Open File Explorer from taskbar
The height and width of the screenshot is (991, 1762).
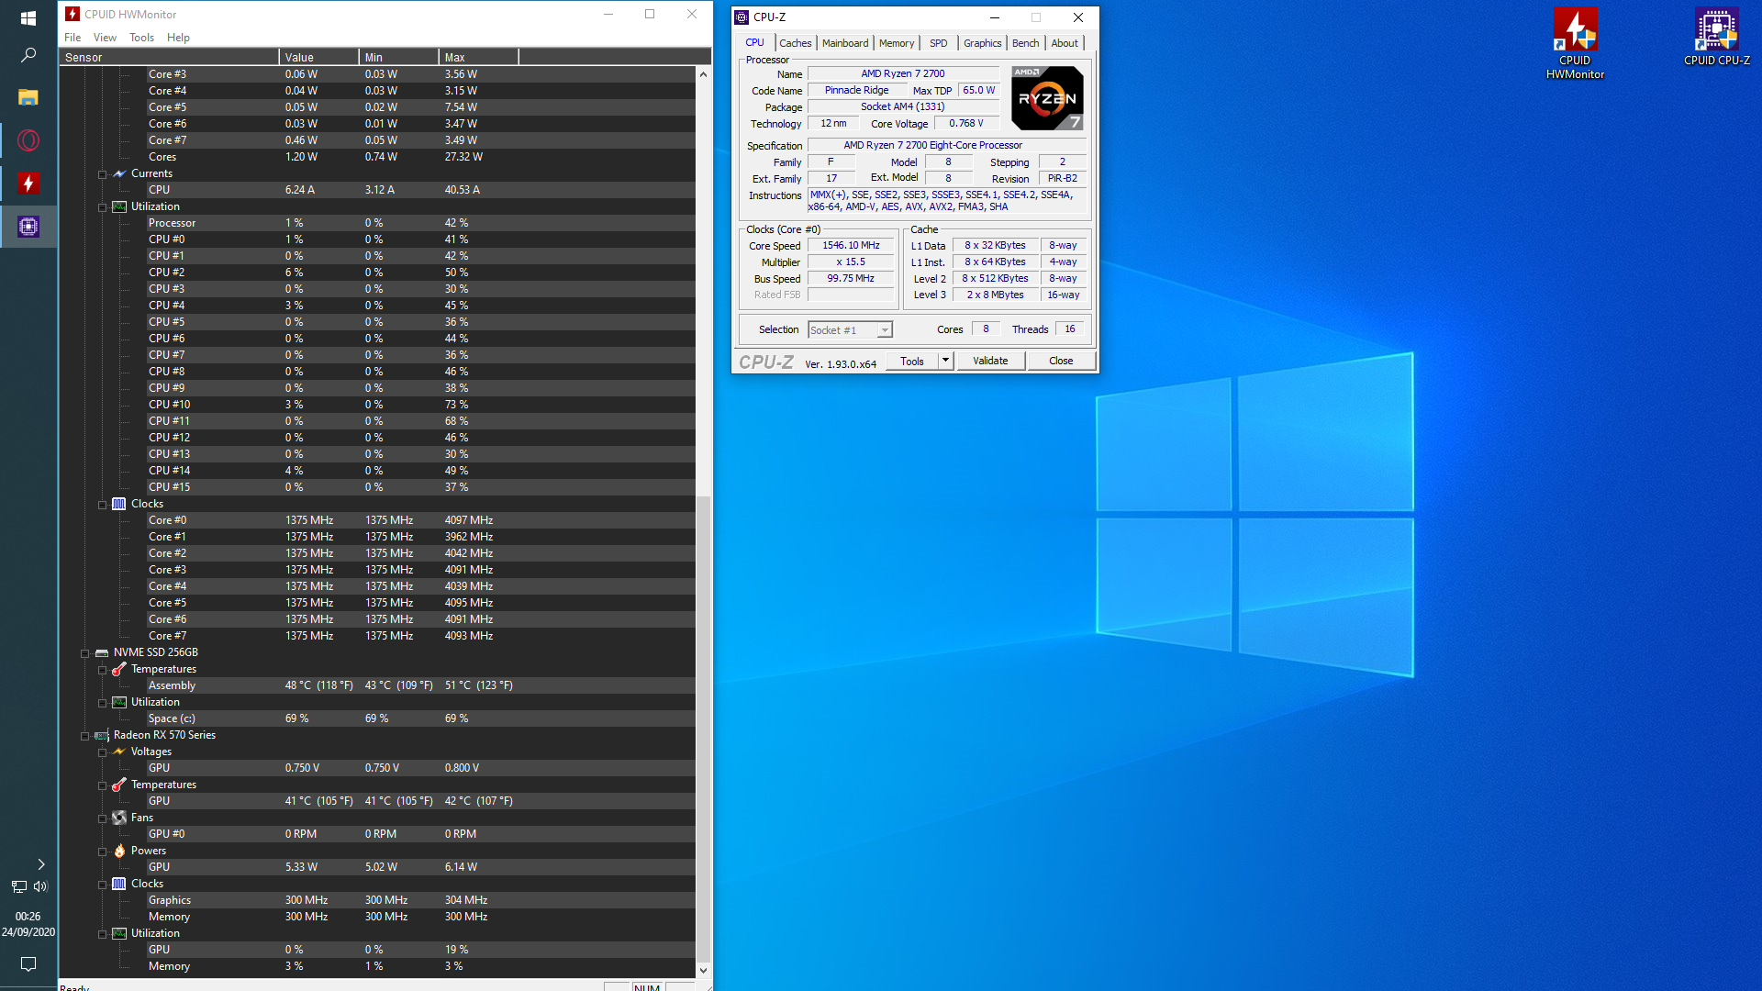coord(28,97)
